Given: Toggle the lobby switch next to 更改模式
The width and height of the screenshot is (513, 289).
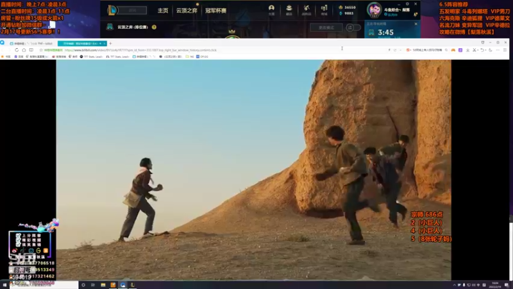Looking at the screenshot, I should [353, 28].
